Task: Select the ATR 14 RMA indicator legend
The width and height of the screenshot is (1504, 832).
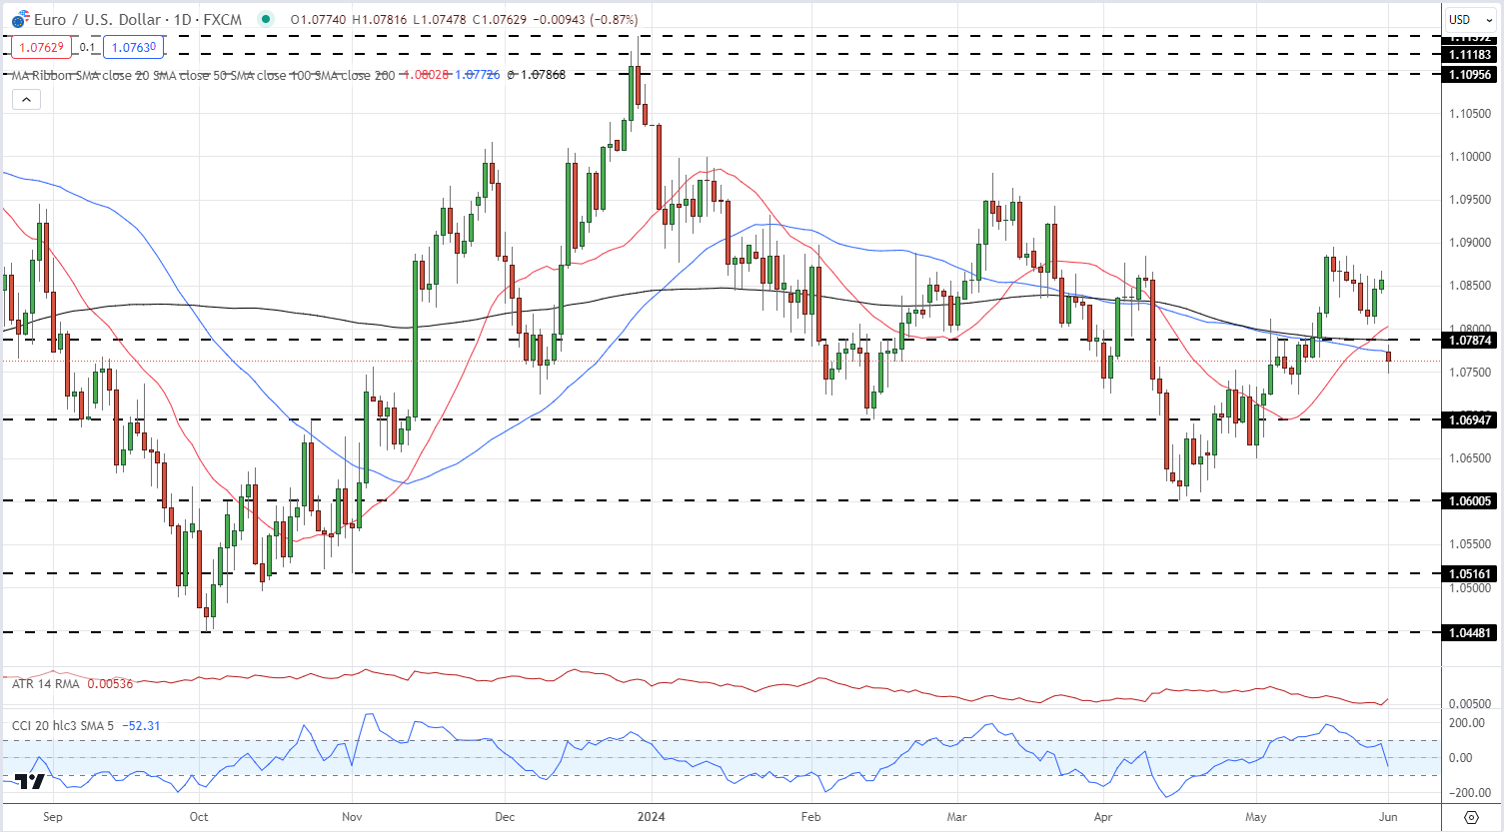Action: pos(46,684)
